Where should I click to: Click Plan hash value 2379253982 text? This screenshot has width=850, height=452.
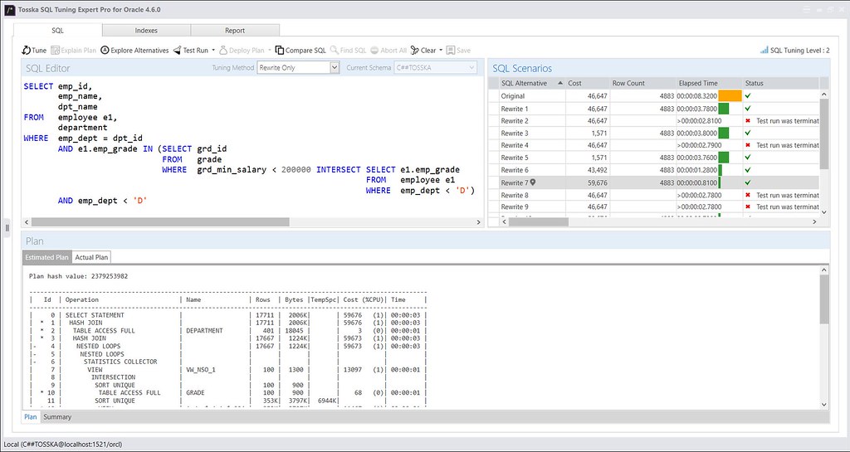79,276
